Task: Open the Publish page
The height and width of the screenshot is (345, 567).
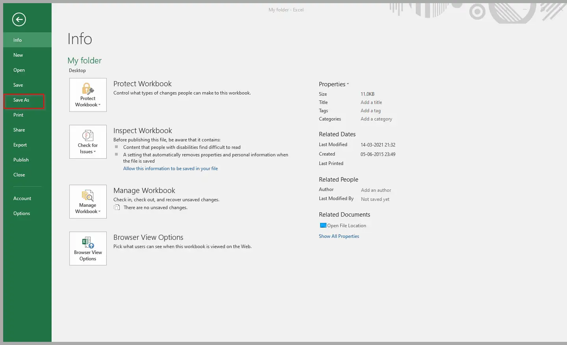Action: [x=27, y=160]
